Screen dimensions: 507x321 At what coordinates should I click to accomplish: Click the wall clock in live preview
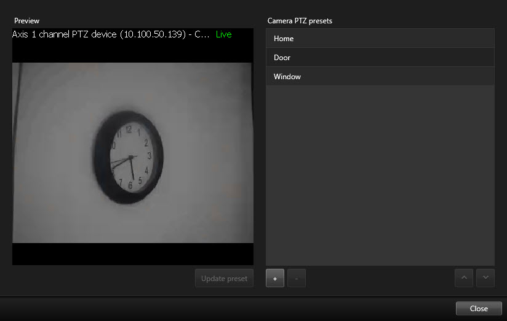(x=129, y=157)
